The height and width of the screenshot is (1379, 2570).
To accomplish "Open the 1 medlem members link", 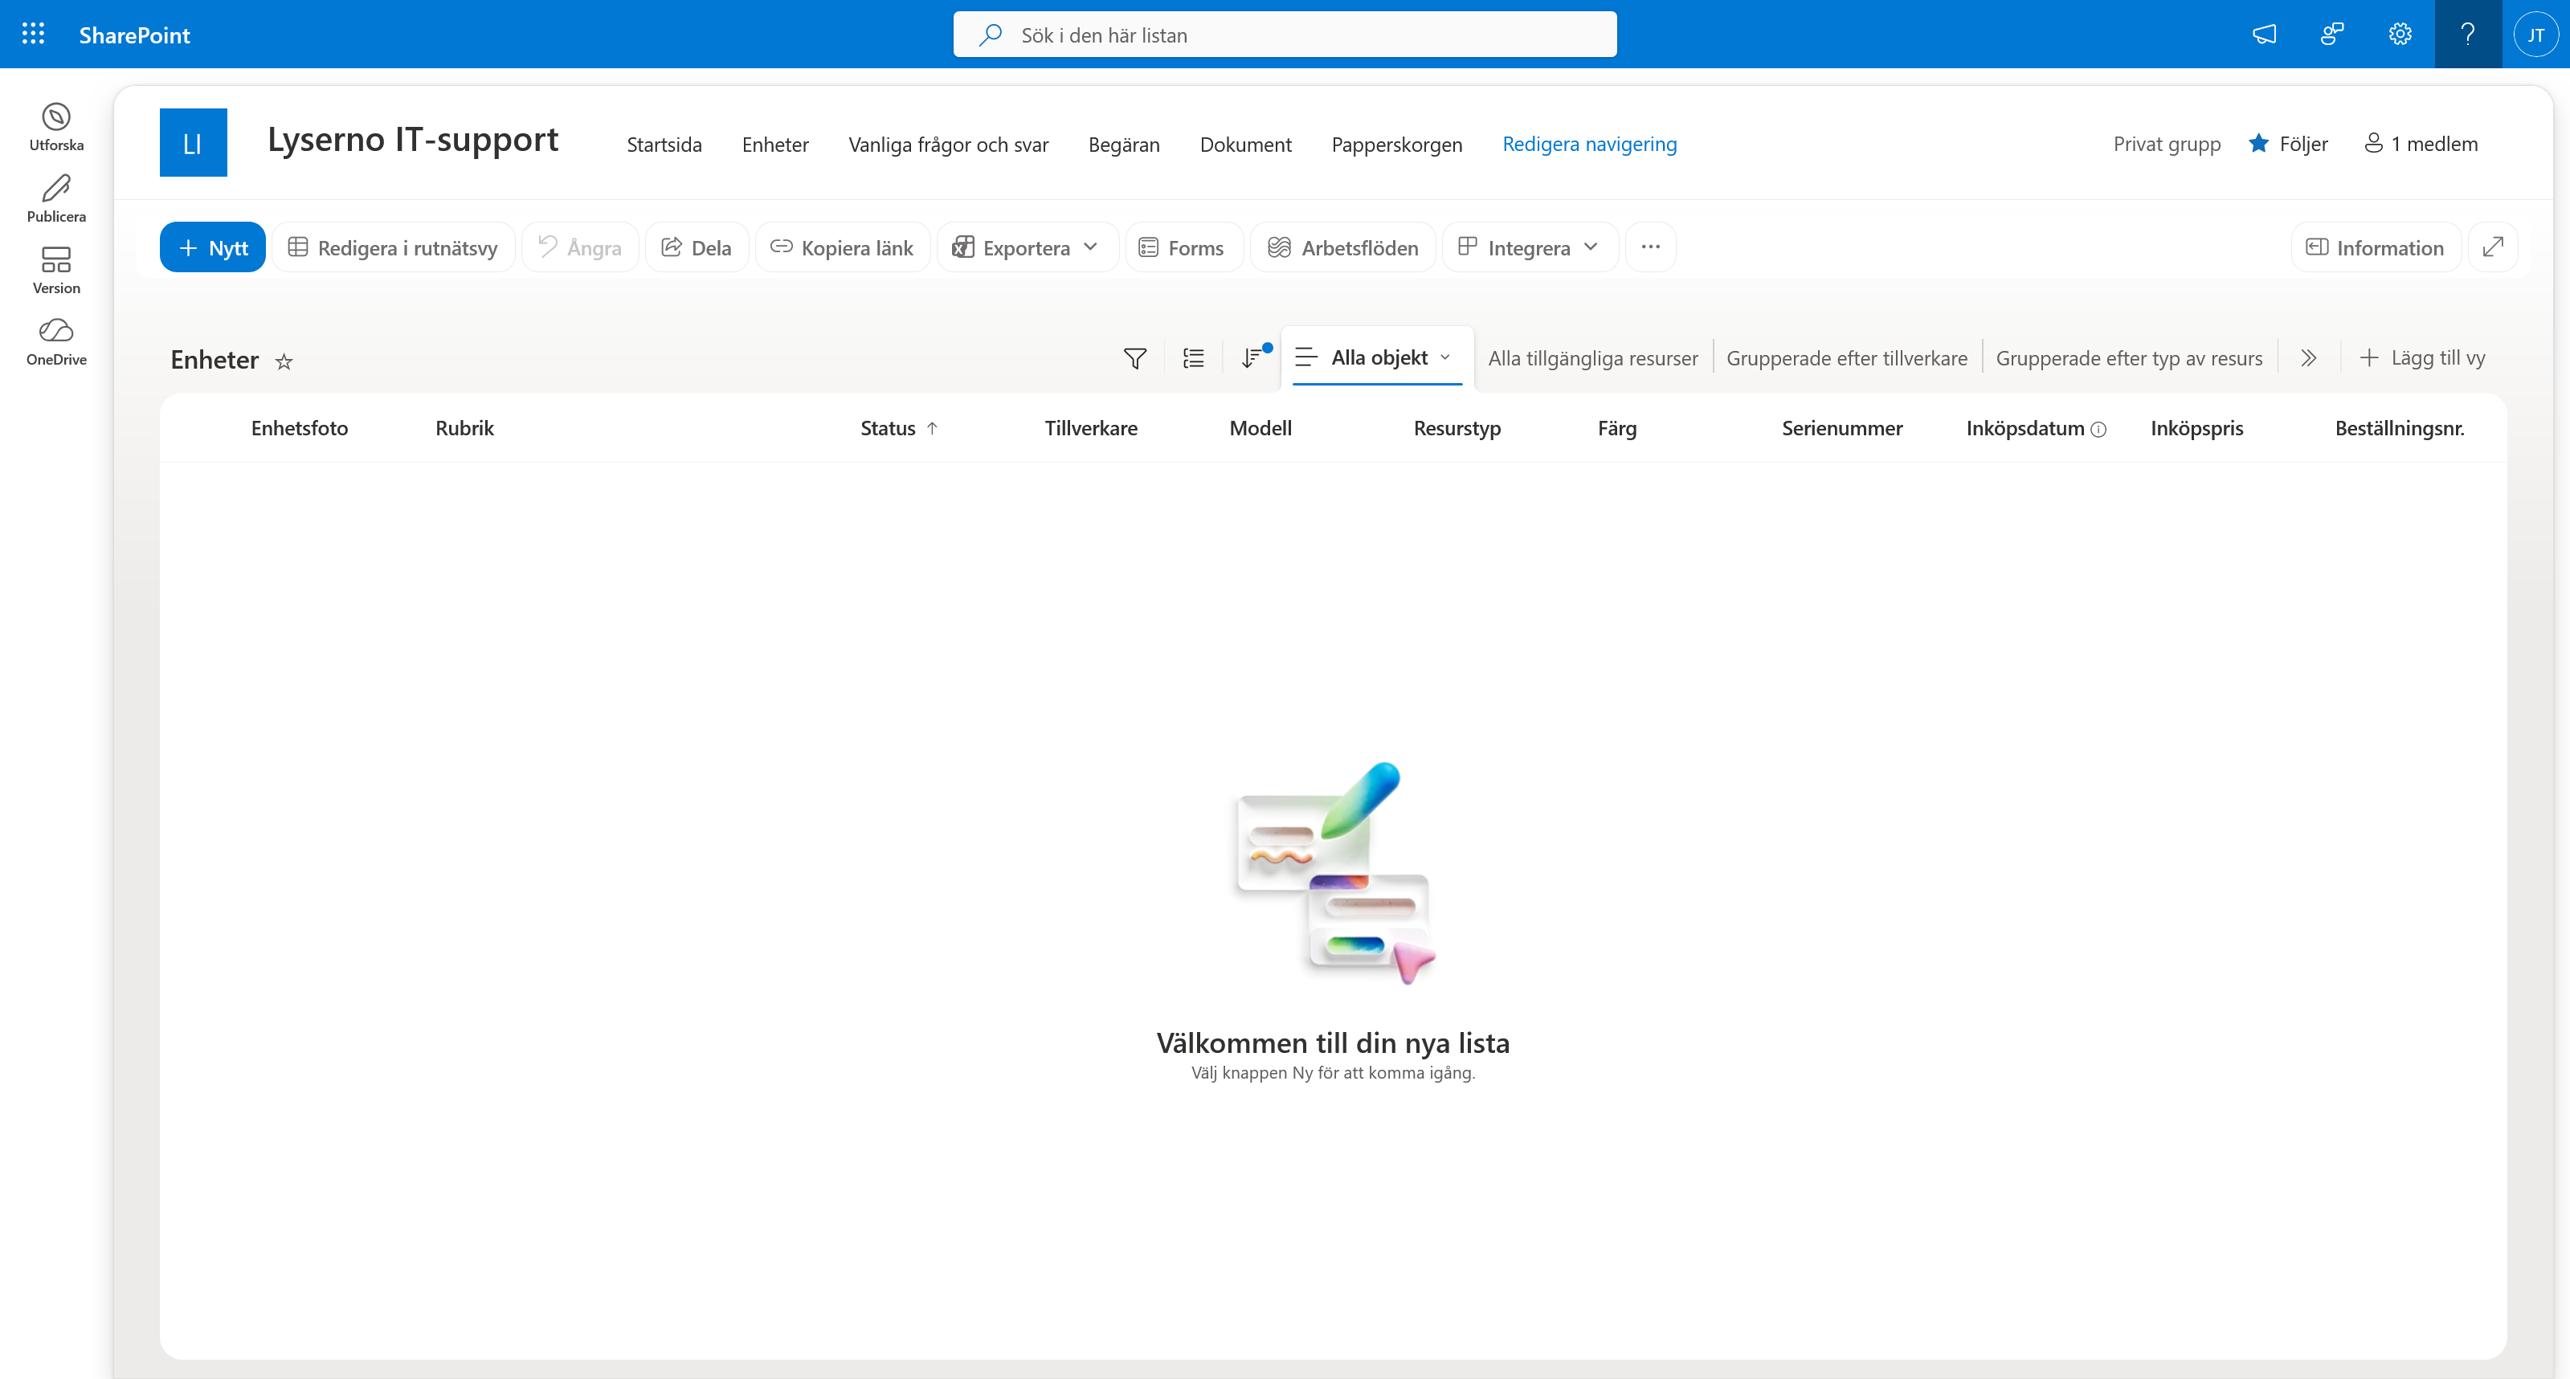I will click(x=2421, y=144).
